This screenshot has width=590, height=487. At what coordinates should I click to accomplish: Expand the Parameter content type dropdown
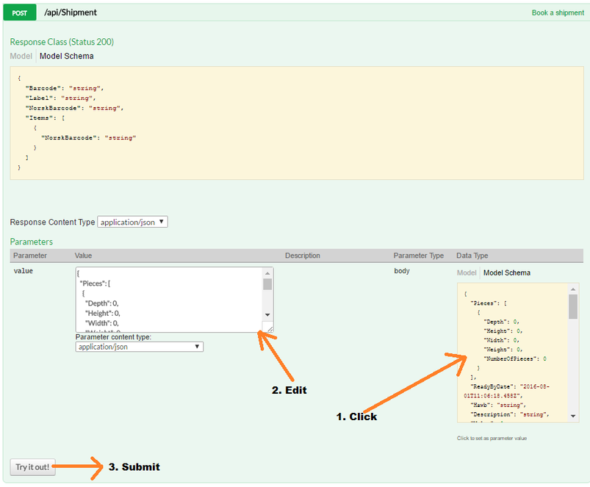pyautogui.click(x=139, y=347)
